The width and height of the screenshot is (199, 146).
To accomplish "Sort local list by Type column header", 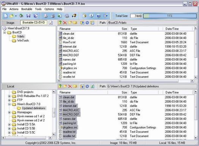I will click(x=143, y=93).
